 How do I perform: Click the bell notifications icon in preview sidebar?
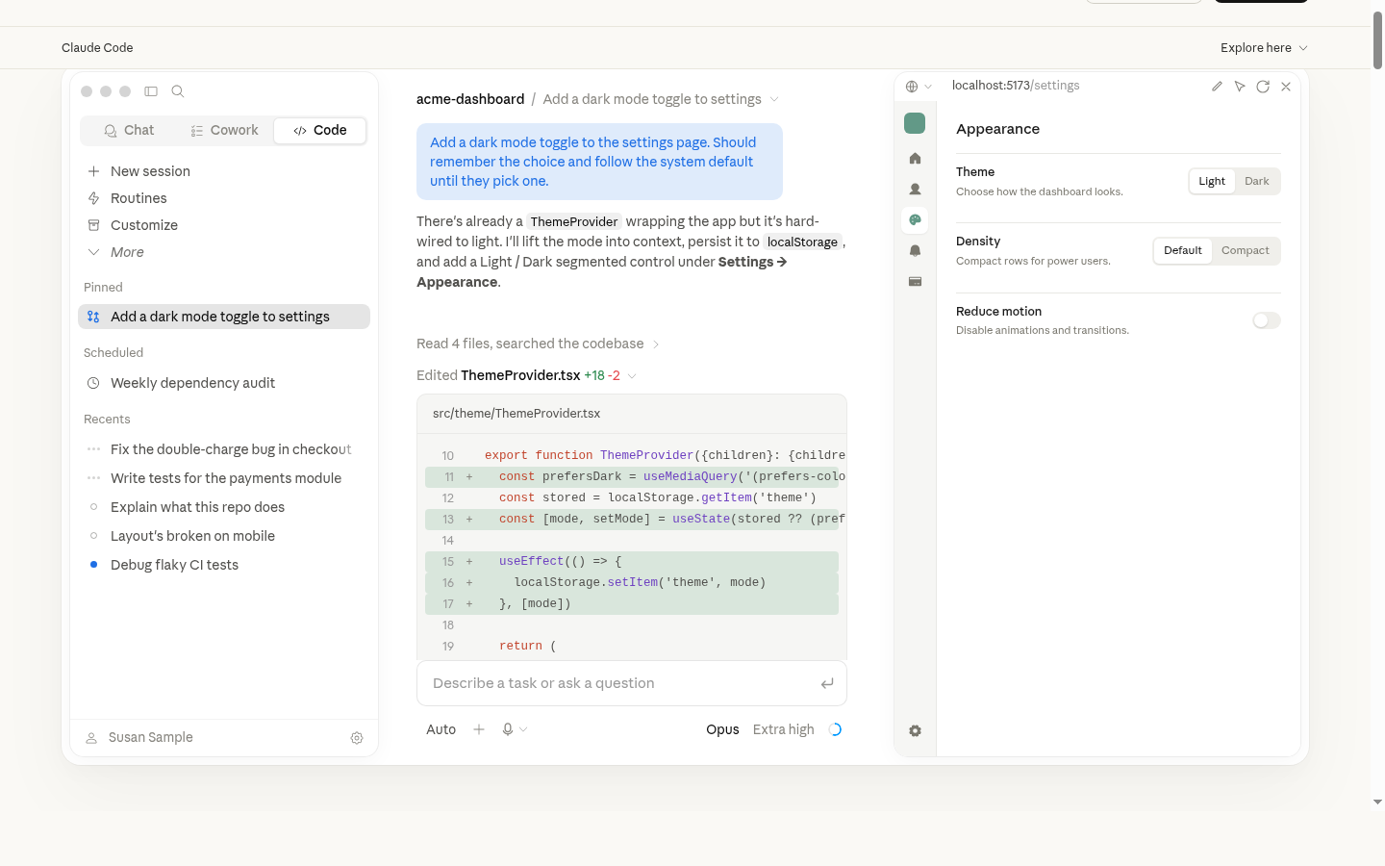(x=915, y=251)
